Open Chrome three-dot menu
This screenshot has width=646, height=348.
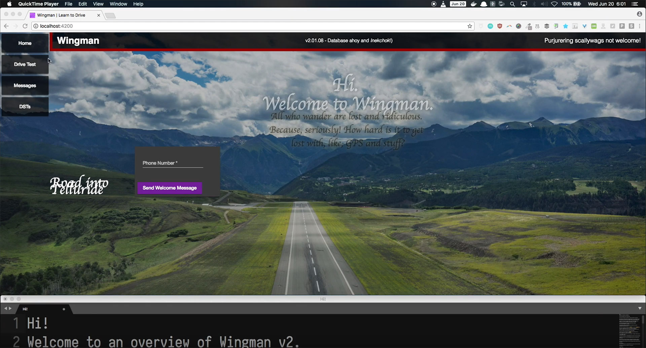(x=640, y=26)
